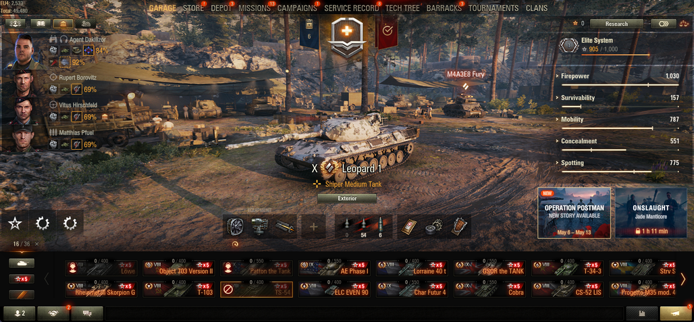The height and width of the screenshot is (322, 694).
Task: Open the chat channels speech-bubble icon
Action: coord(87,313)
